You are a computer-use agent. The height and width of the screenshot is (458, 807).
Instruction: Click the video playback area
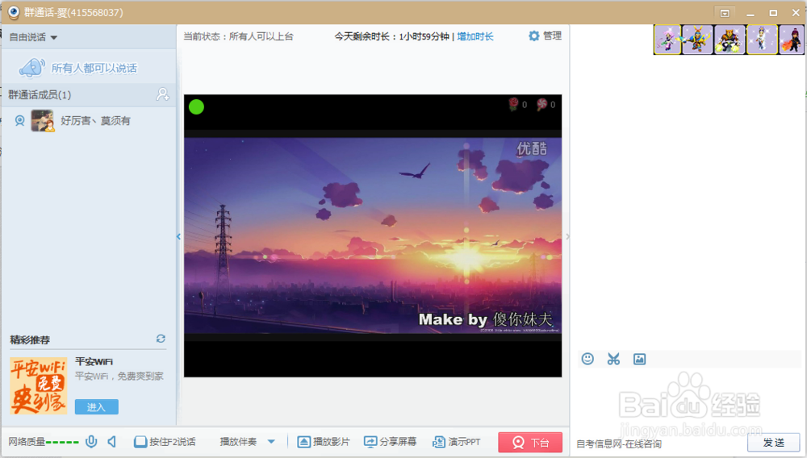tap(373, 235)
